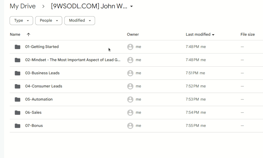This screenshot has width=263, height=158.
Task: Click the 07-Bonus folder icon
Action: 18,126
